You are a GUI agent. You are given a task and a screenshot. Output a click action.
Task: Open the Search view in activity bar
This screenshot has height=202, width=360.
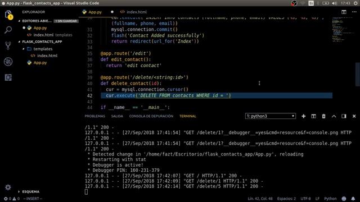click(8, 30)
